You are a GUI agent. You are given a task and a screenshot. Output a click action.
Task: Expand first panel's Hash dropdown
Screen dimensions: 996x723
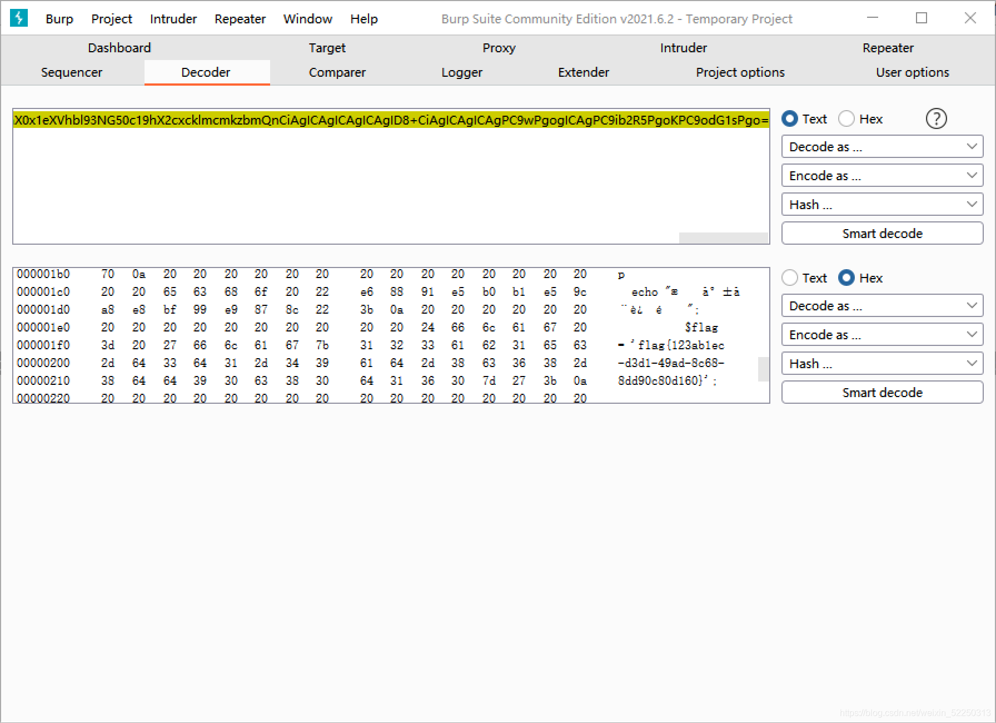882,205
